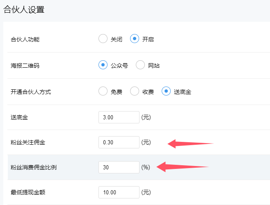Viewport: 270px width, 205px height.
Task: Focus the 粉丝关注佣金 input showing 0.30
Action: [x=119, y=142]
